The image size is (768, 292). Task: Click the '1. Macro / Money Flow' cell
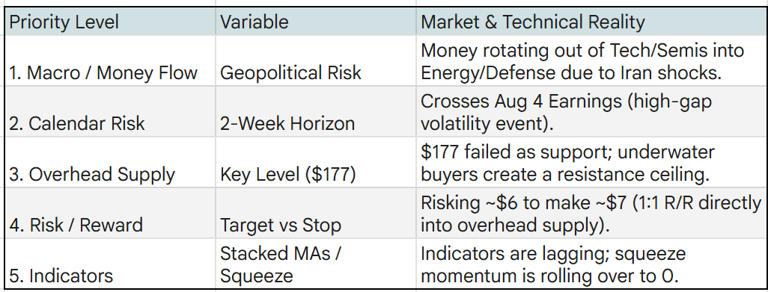point(110,61)
